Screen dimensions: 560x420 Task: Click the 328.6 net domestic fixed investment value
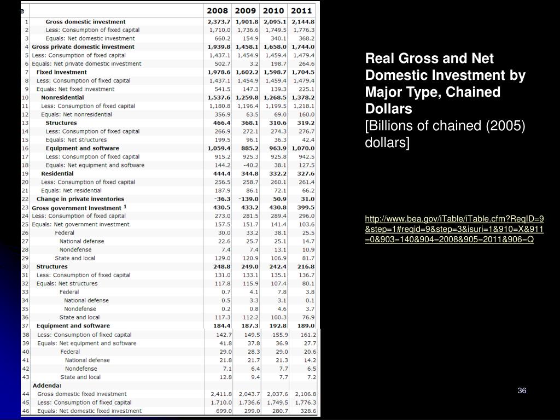point(308,411)
